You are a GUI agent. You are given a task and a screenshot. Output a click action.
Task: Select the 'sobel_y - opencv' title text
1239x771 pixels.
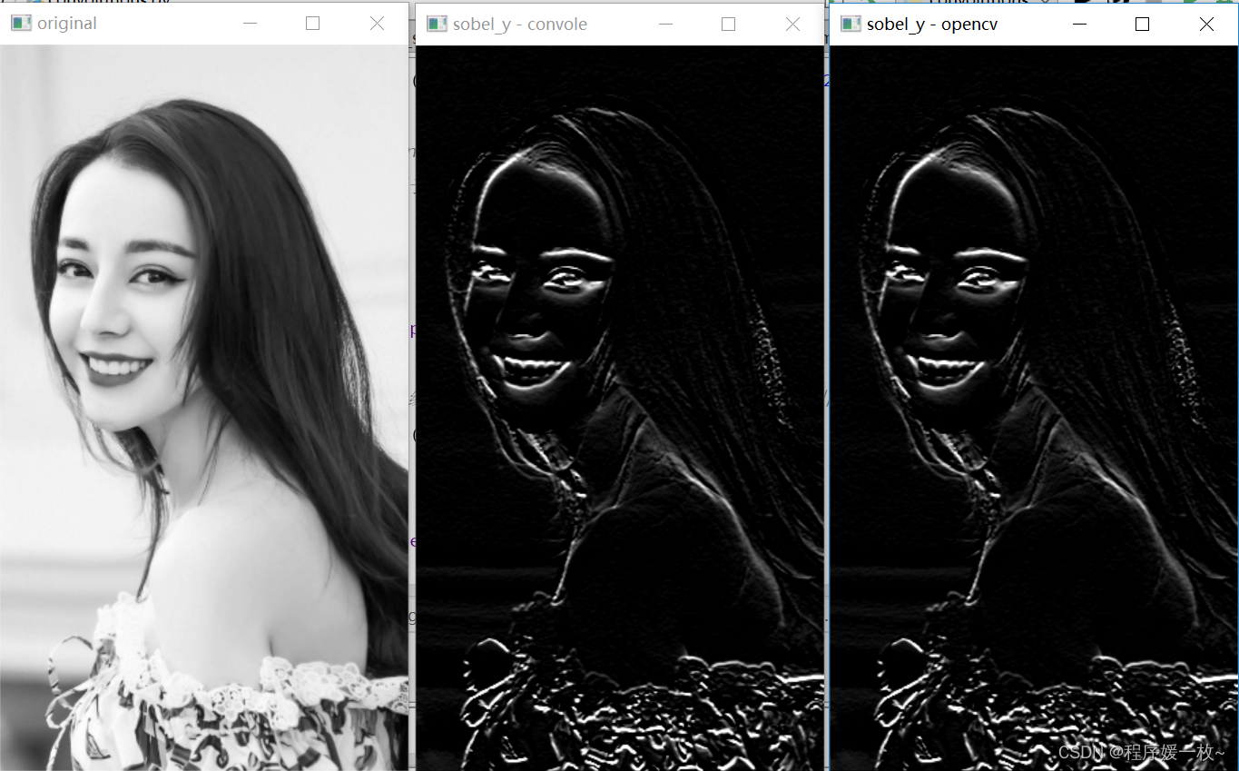(x=932, y=25)
